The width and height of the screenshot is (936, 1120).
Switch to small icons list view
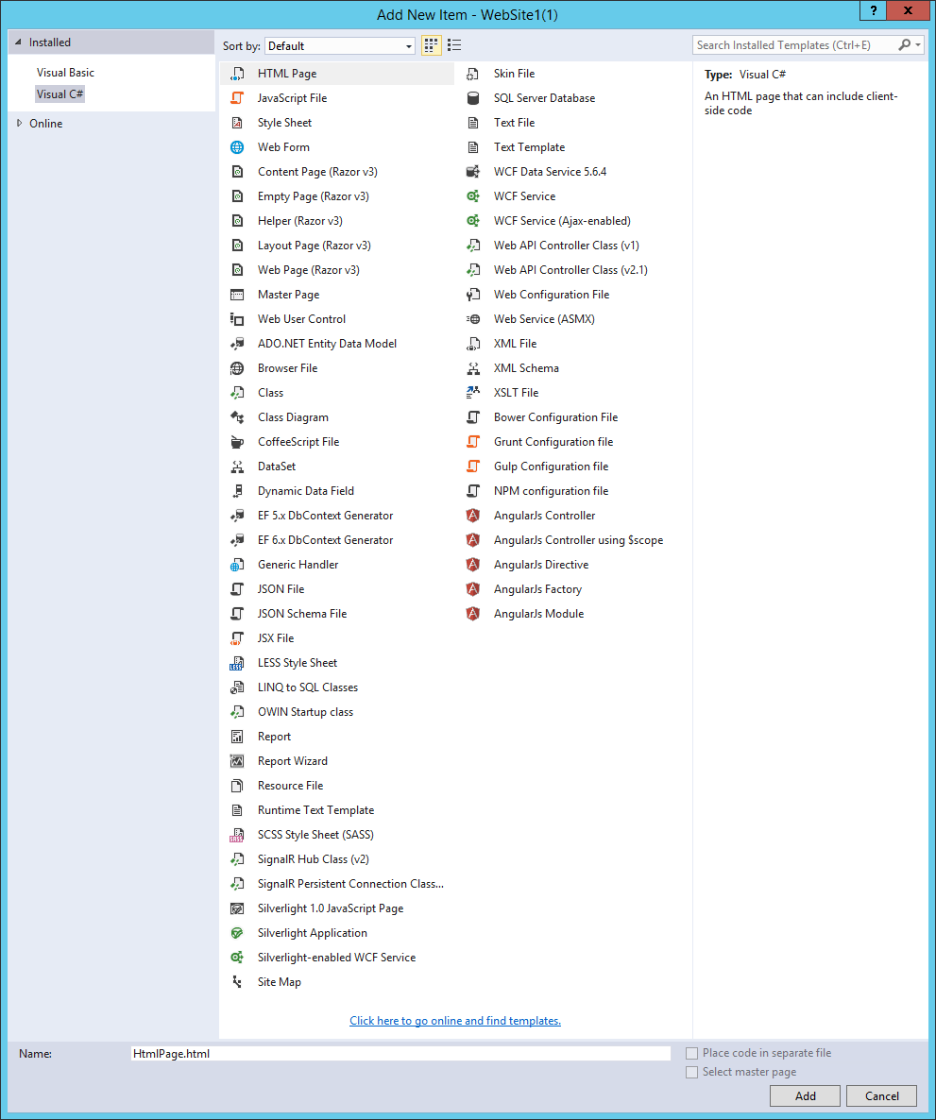click(x=454, y=45)
